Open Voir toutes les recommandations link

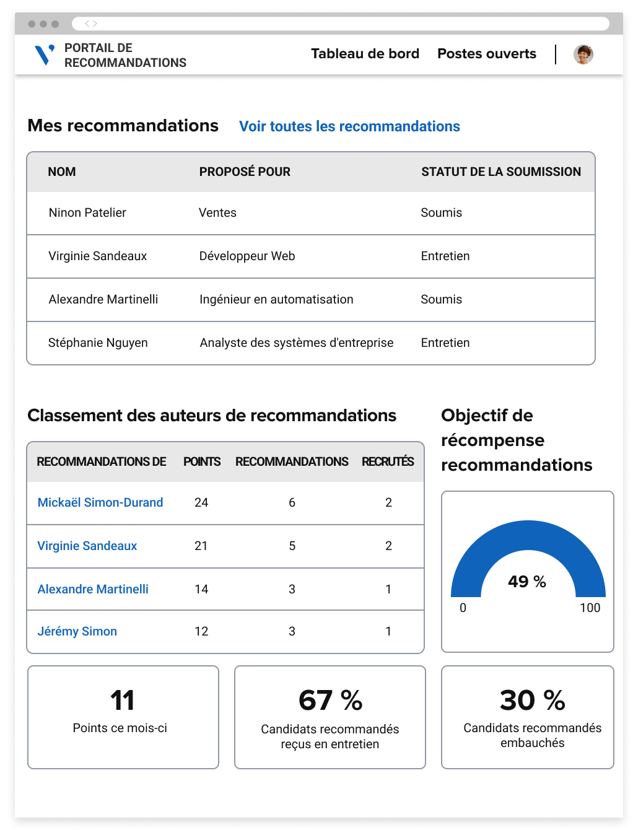[349, 126]
